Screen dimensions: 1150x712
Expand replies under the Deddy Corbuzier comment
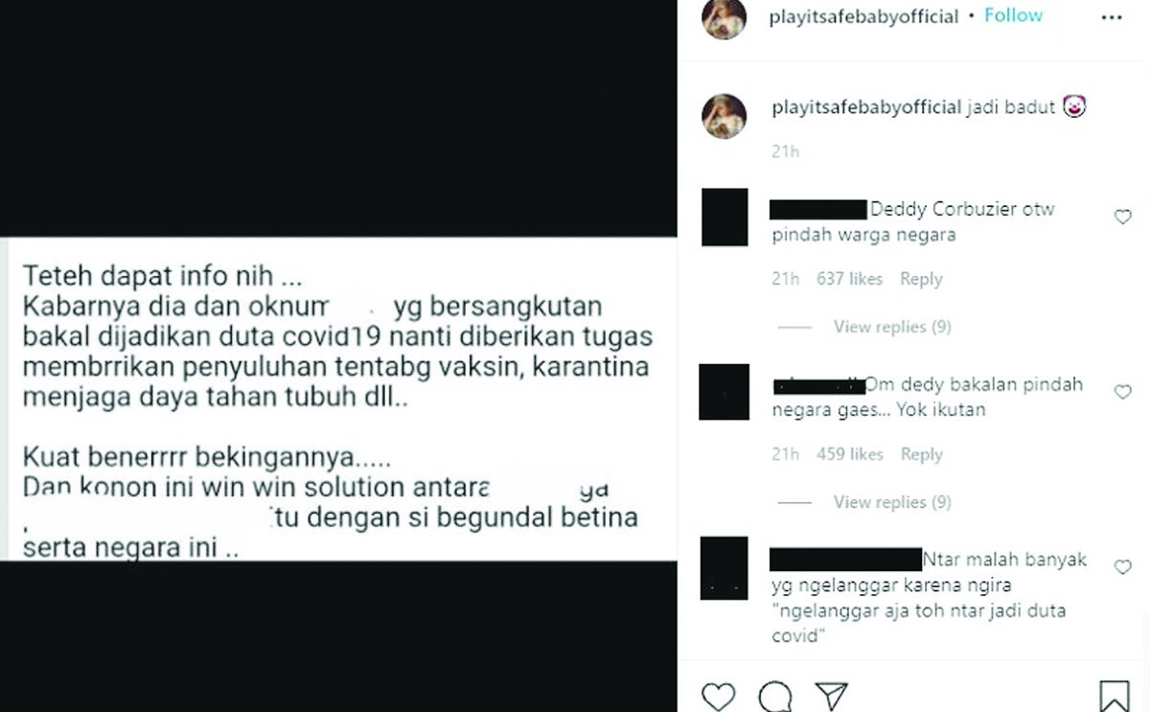point(892,327)
